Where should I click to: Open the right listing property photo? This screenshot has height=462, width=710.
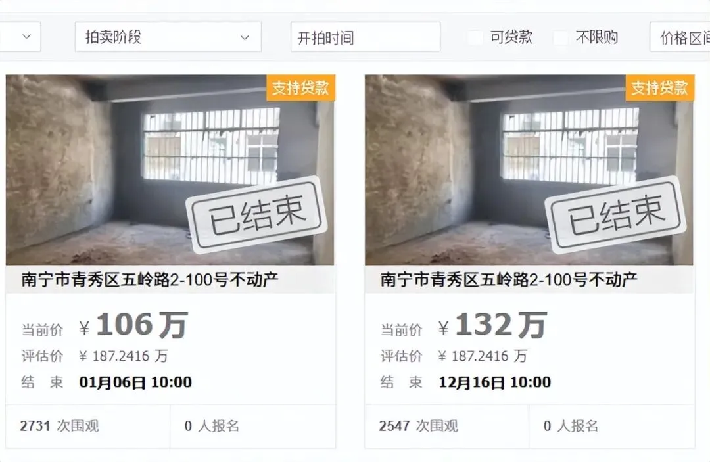point(529,170)
